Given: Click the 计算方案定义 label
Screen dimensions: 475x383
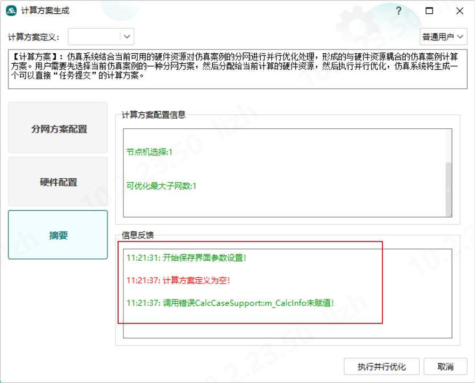Looking at the screenshot, I should tap(34, 37).
